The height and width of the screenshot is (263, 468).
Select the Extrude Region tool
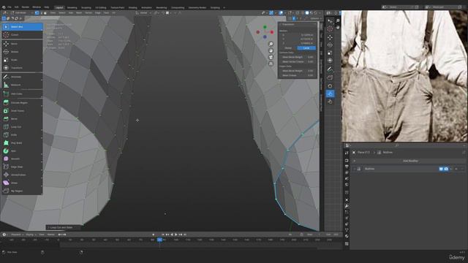(22, 102)
